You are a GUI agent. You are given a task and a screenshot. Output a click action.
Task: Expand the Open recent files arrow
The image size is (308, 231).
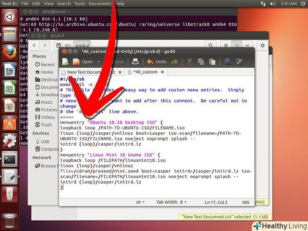coord(99,62)
